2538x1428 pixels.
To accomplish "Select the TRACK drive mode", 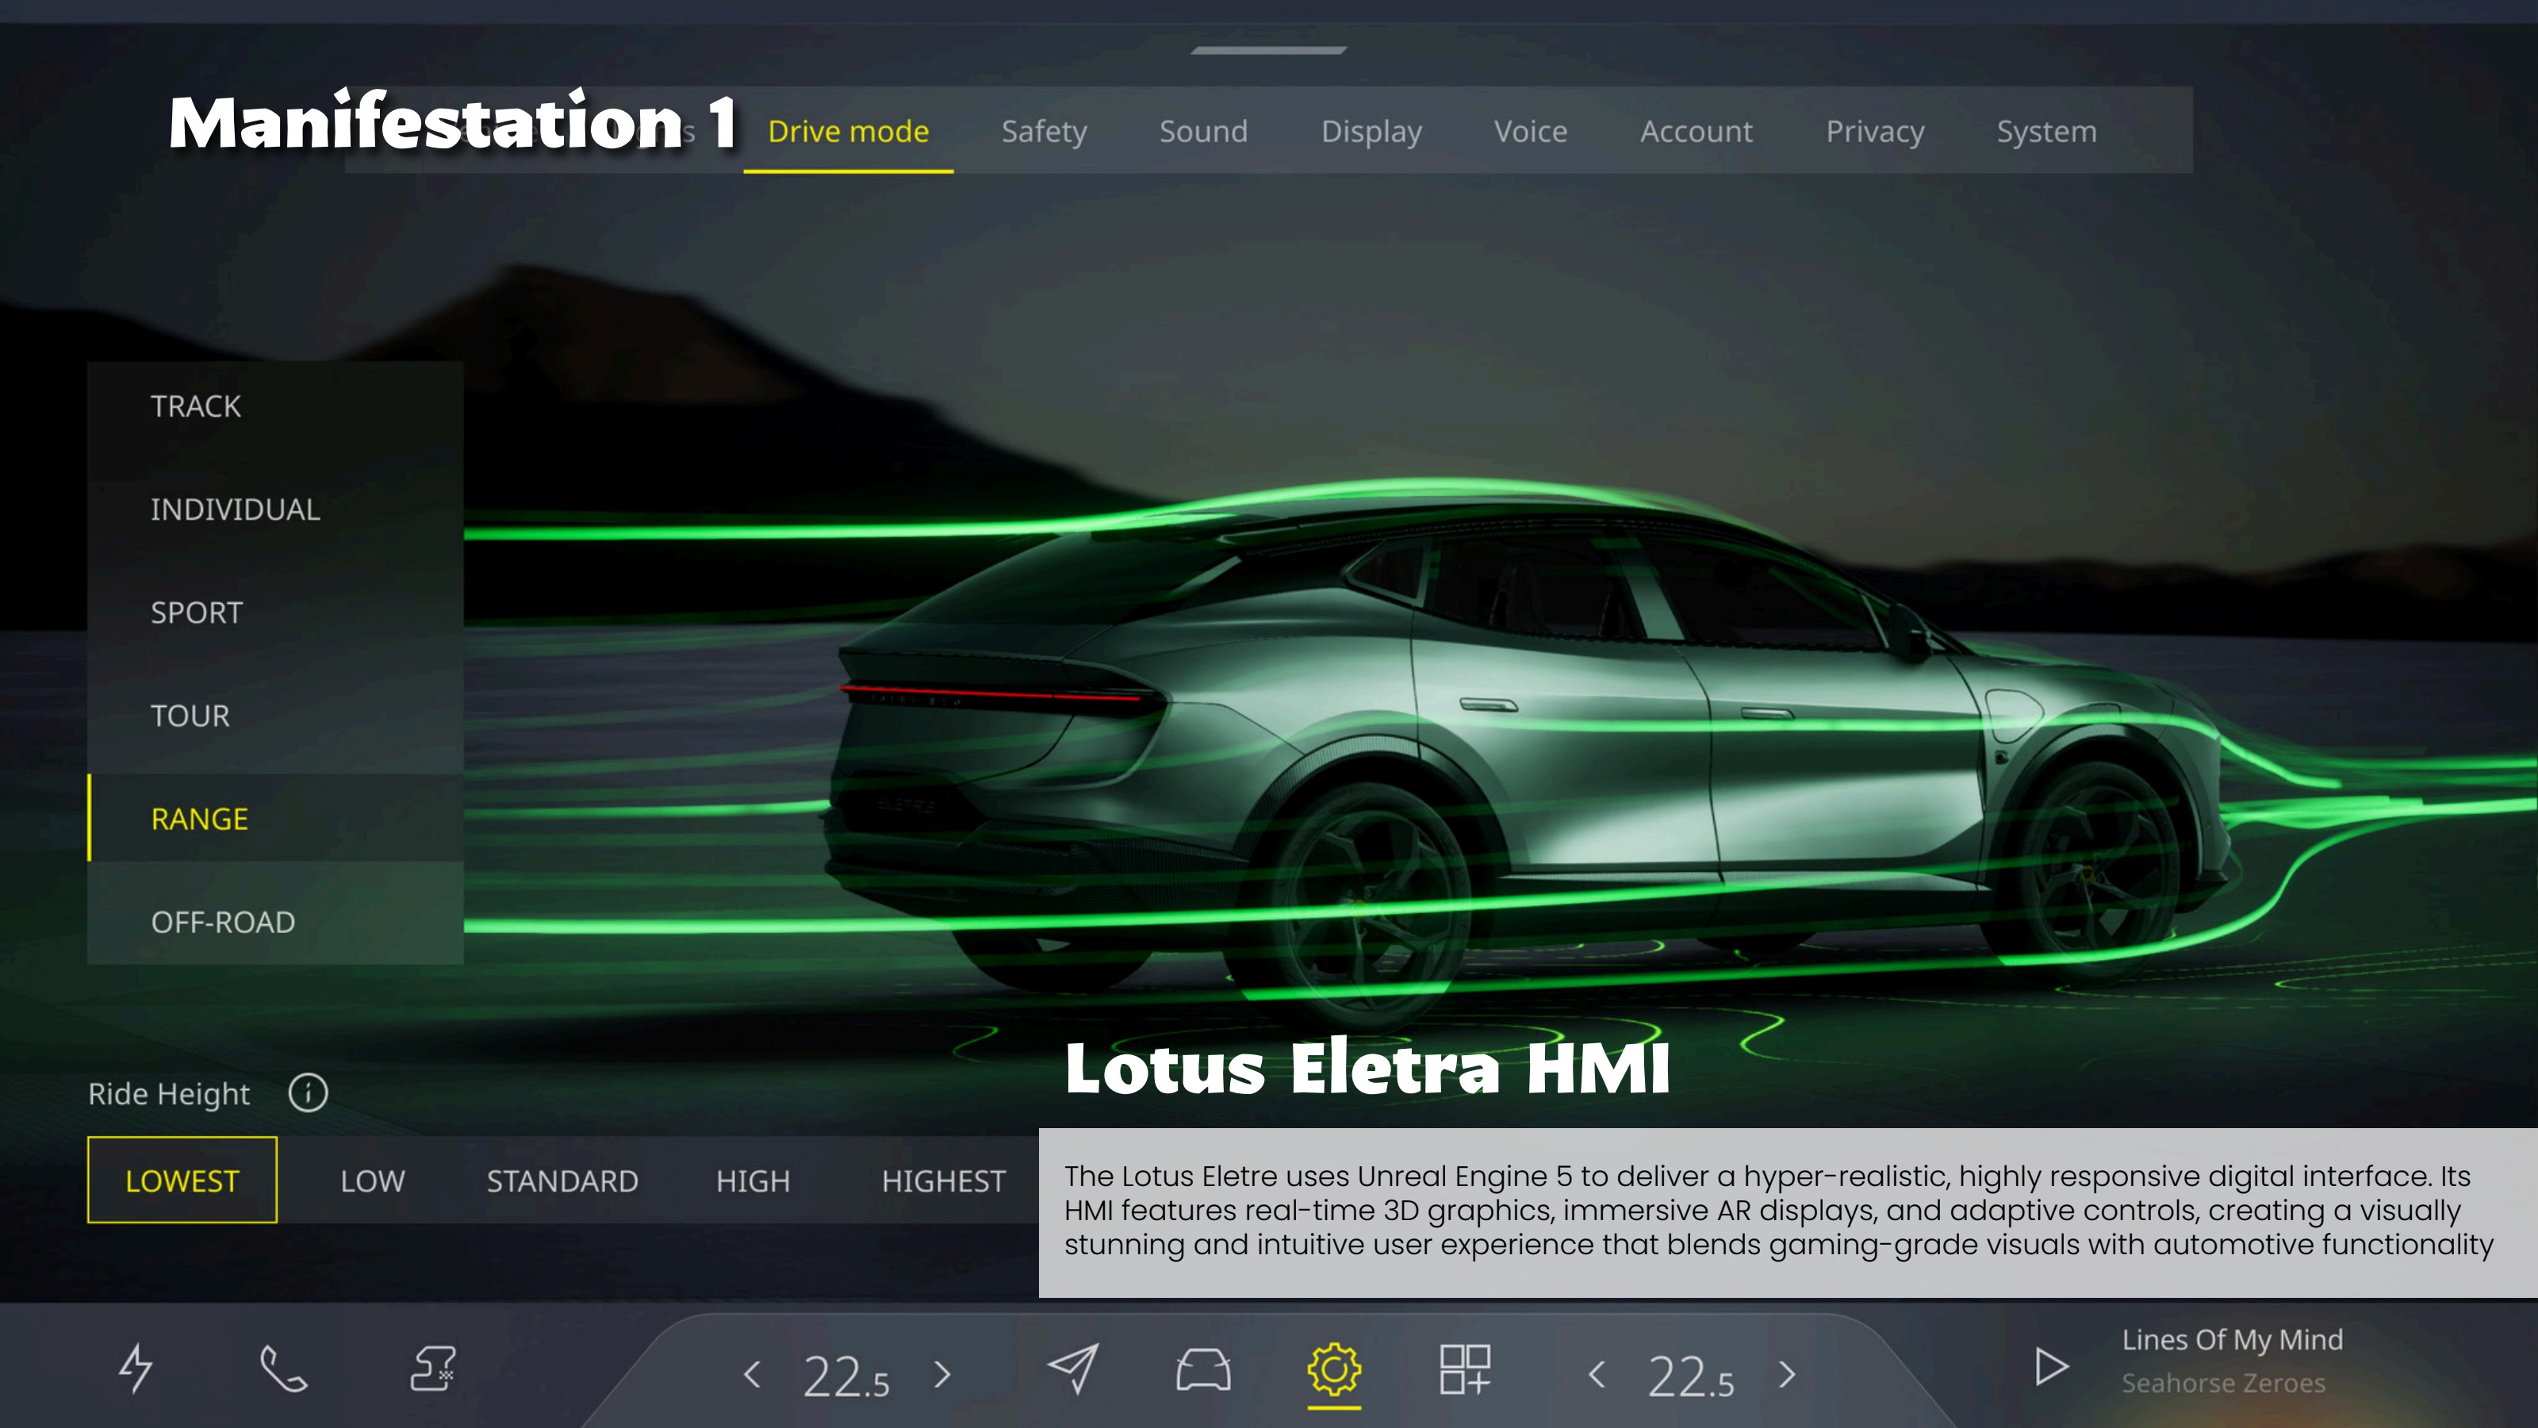I will point(276,406).
